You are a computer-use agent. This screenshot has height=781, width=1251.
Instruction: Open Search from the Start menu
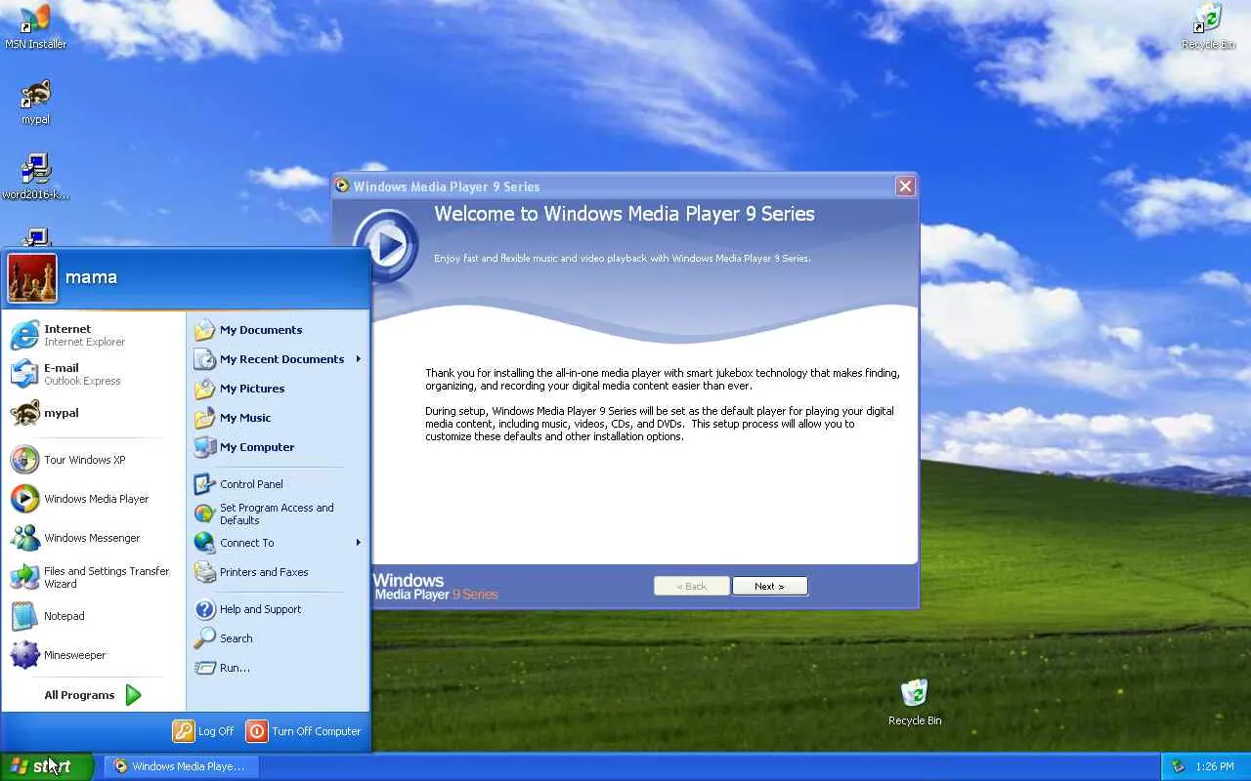coord(278,638)
